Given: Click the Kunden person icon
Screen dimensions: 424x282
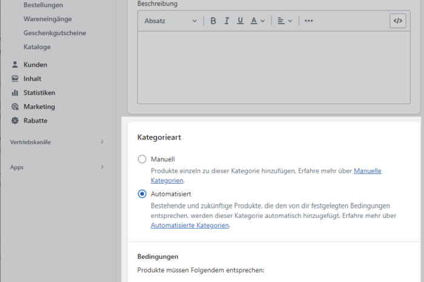Looking at the screenshot, I should (x=15, y=65).
